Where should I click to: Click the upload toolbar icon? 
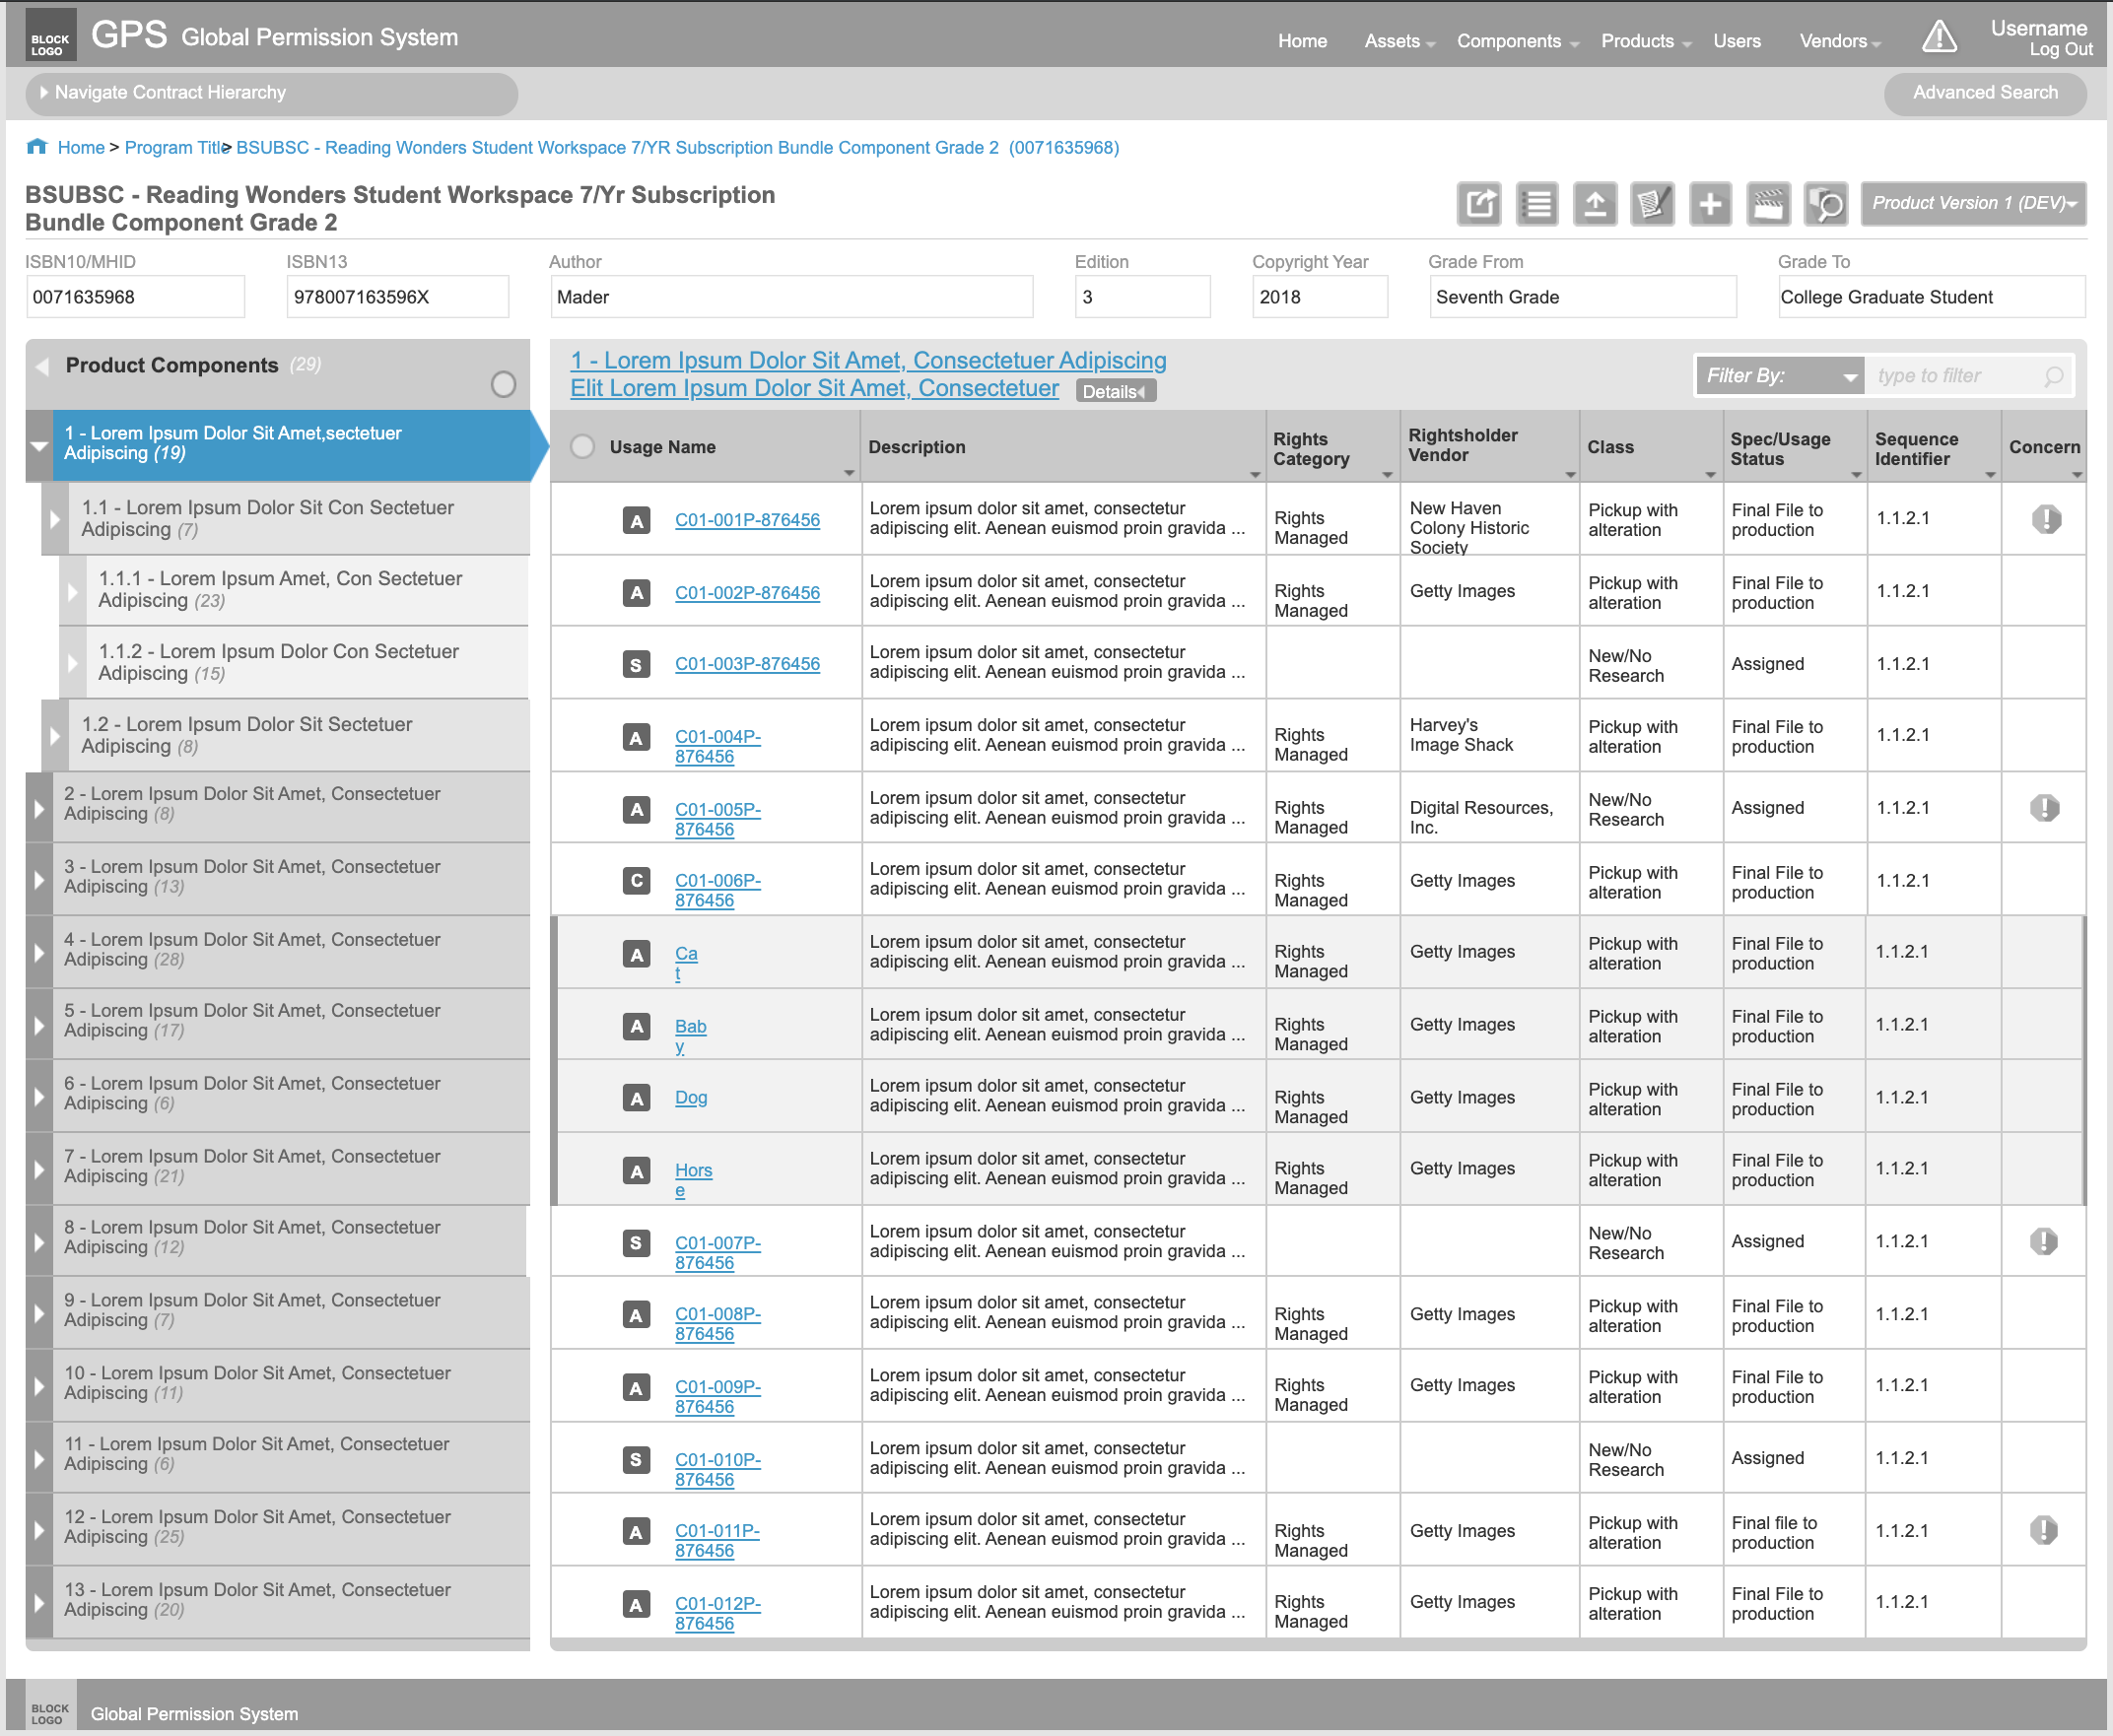pos(1595,204)
